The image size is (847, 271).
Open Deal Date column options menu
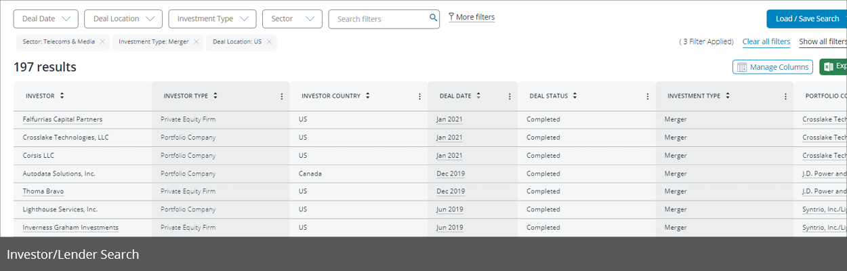pyautogui.click(x=510, y=96)
